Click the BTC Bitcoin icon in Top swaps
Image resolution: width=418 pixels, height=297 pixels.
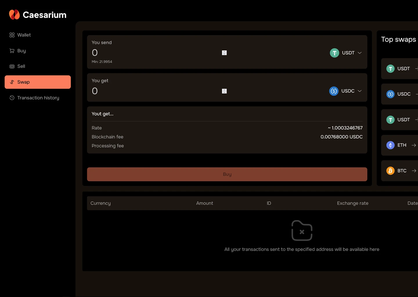tap(390, 171)
